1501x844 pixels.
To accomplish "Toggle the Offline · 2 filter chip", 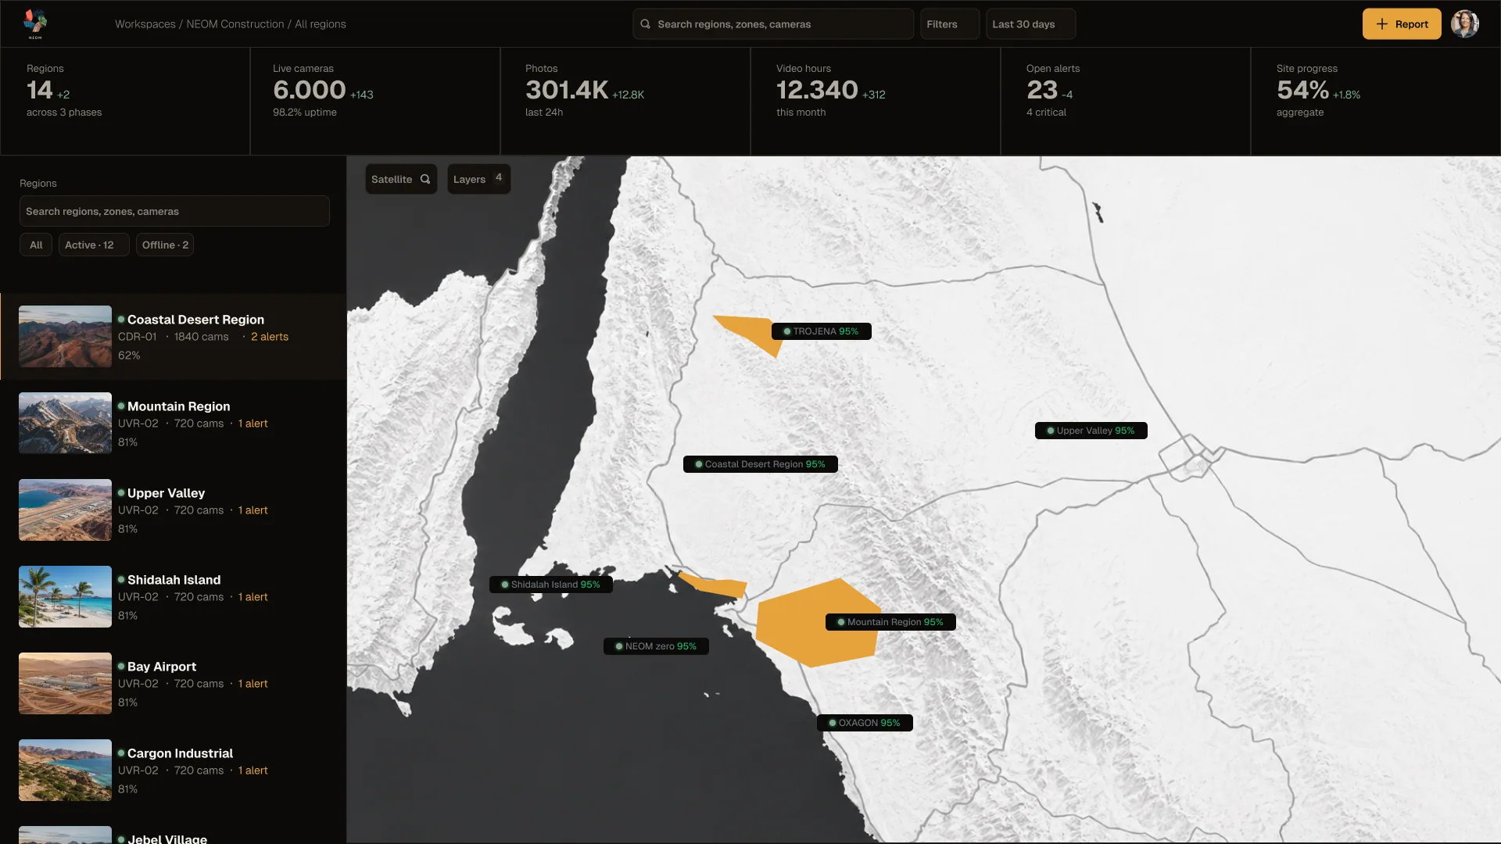I will point(165,245).
